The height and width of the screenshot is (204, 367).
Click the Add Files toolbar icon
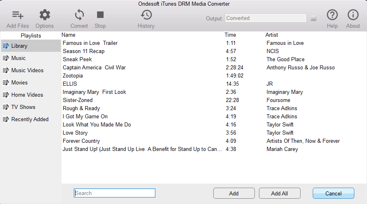coord(18,16)
